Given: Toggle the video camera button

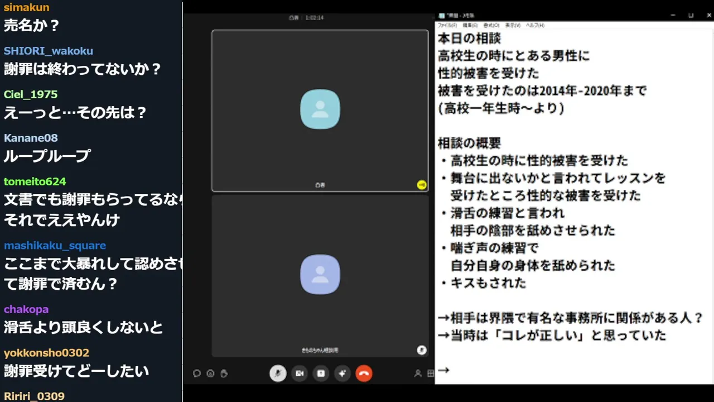Looking at the screenshot, I should pos(300,374).
